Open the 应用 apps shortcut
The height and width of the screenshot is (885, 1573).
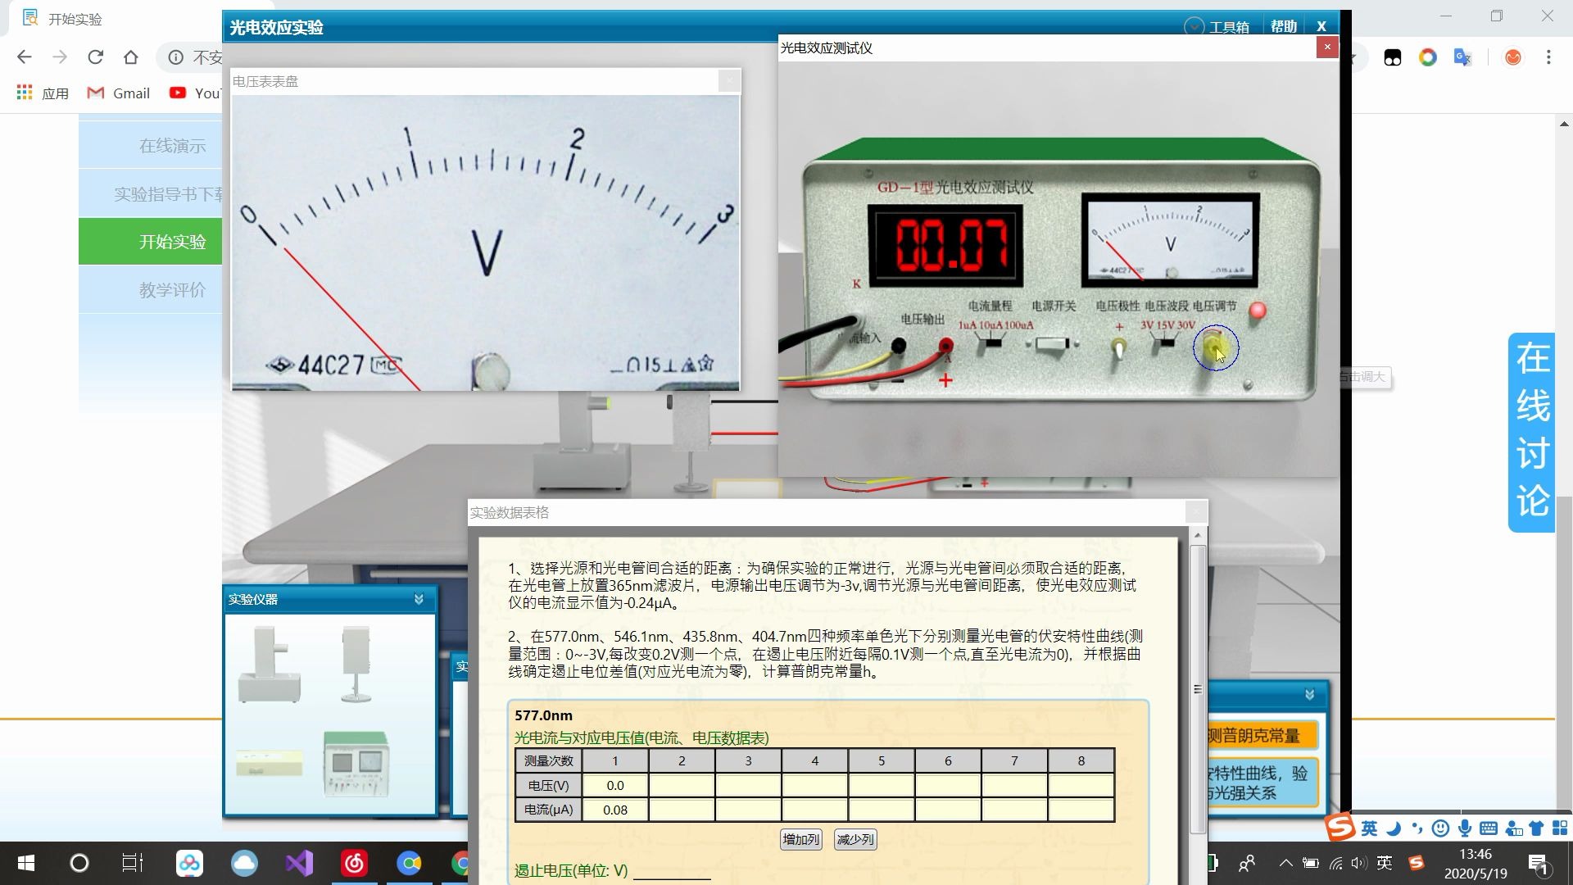coord(43,93)
